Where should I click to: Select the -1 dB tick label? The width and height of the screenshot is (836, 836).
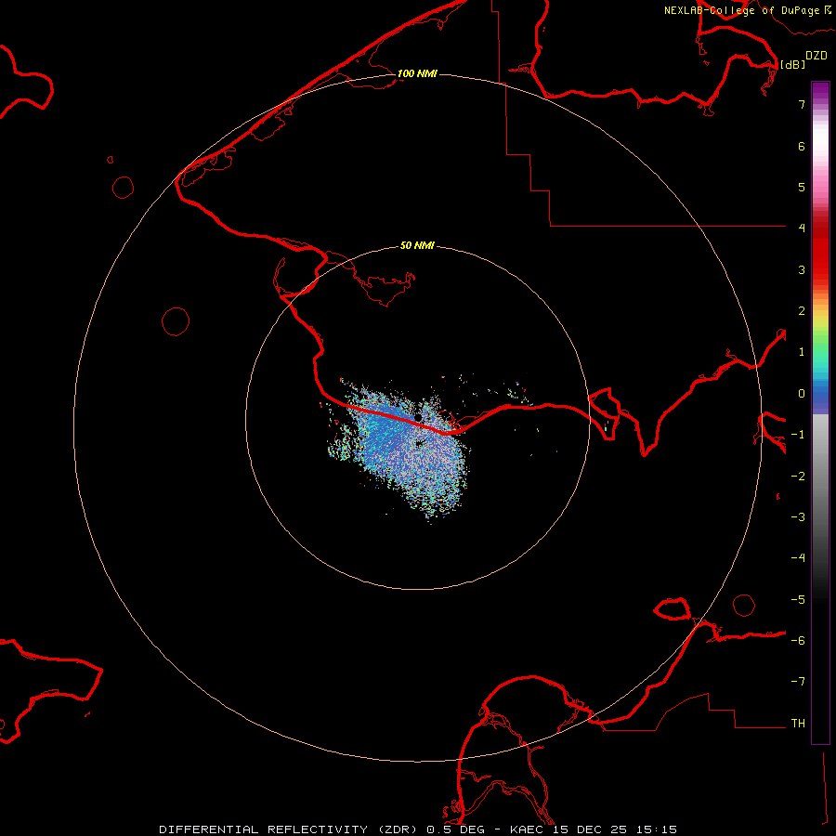tap(798, 435)
